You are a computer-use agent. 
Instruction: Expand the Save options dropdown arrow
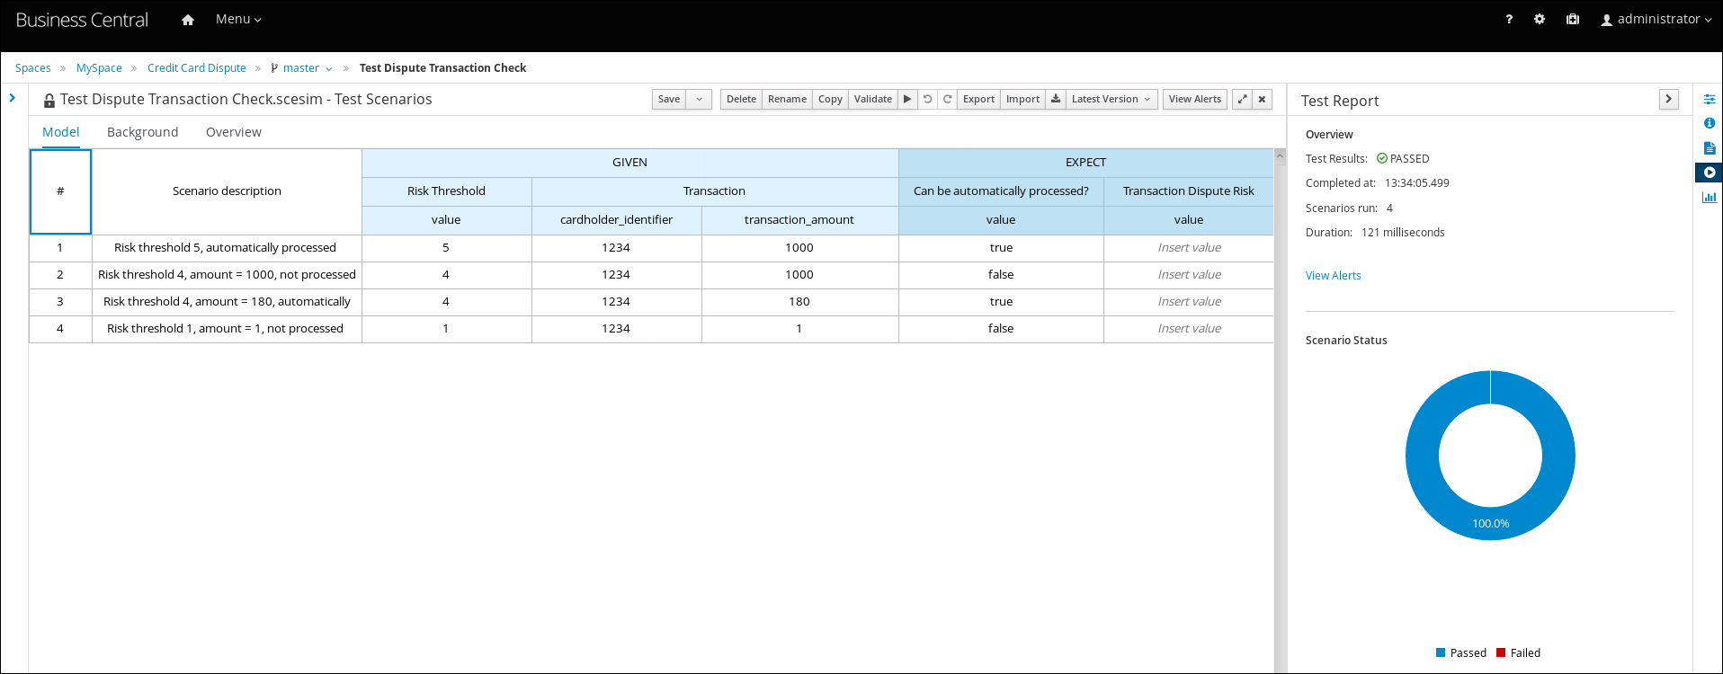[699, 99]
